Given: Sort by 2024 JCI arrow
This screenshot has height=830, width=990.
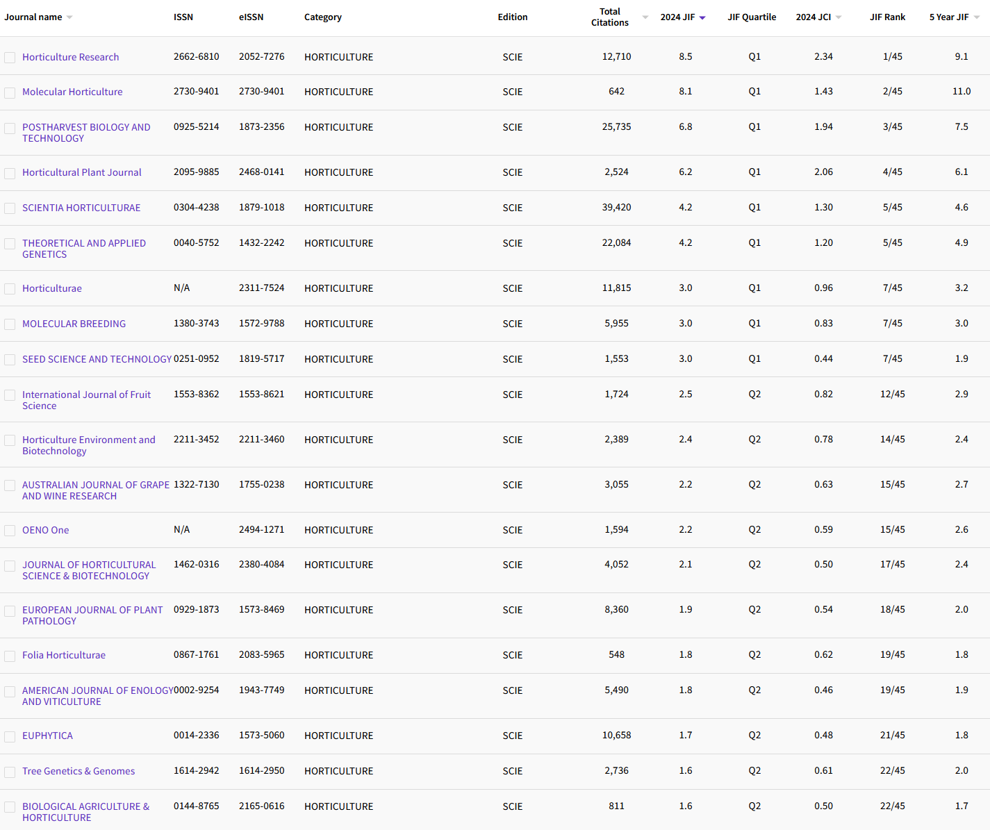Looking at the screenshot, I should 839,17.
